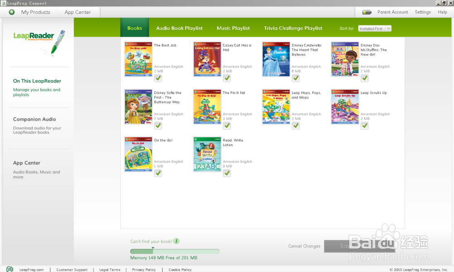Open the Help menu
The width and height of the screenshot is (454, 272).
click(442, 12)
